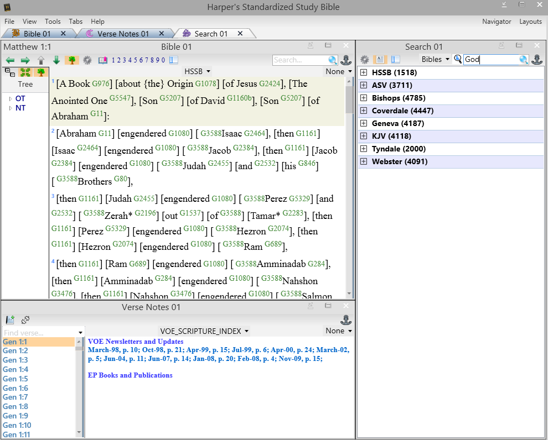The image size is (548, 440).
Task: Expand the Bishops search results
Action: 364,98
